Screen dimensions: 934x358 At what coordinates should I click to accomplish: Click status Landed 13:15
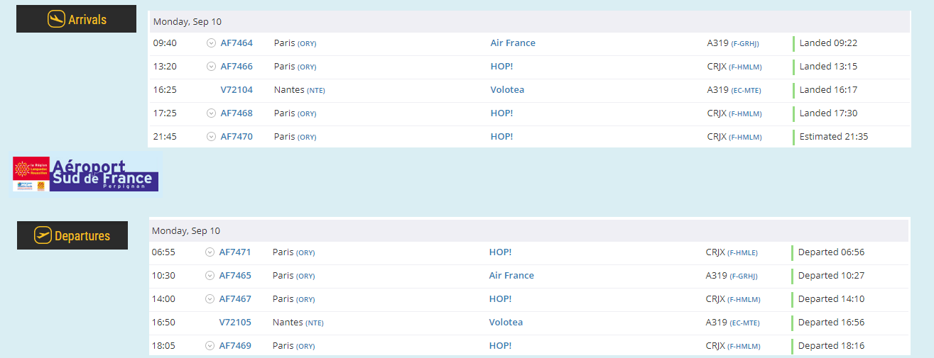click(x=828, y=67)
